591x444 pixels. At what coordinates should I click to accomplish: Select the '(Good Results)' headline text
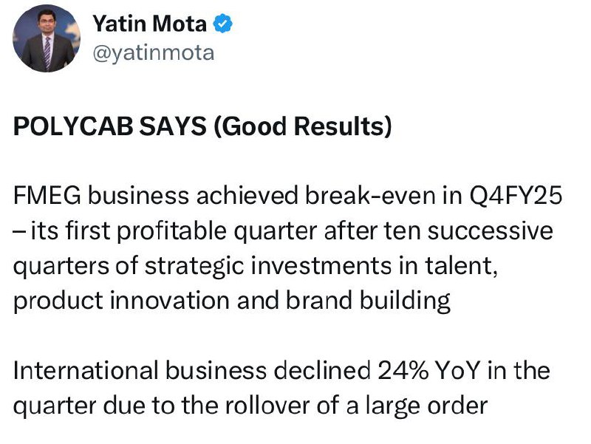[303, 126]
